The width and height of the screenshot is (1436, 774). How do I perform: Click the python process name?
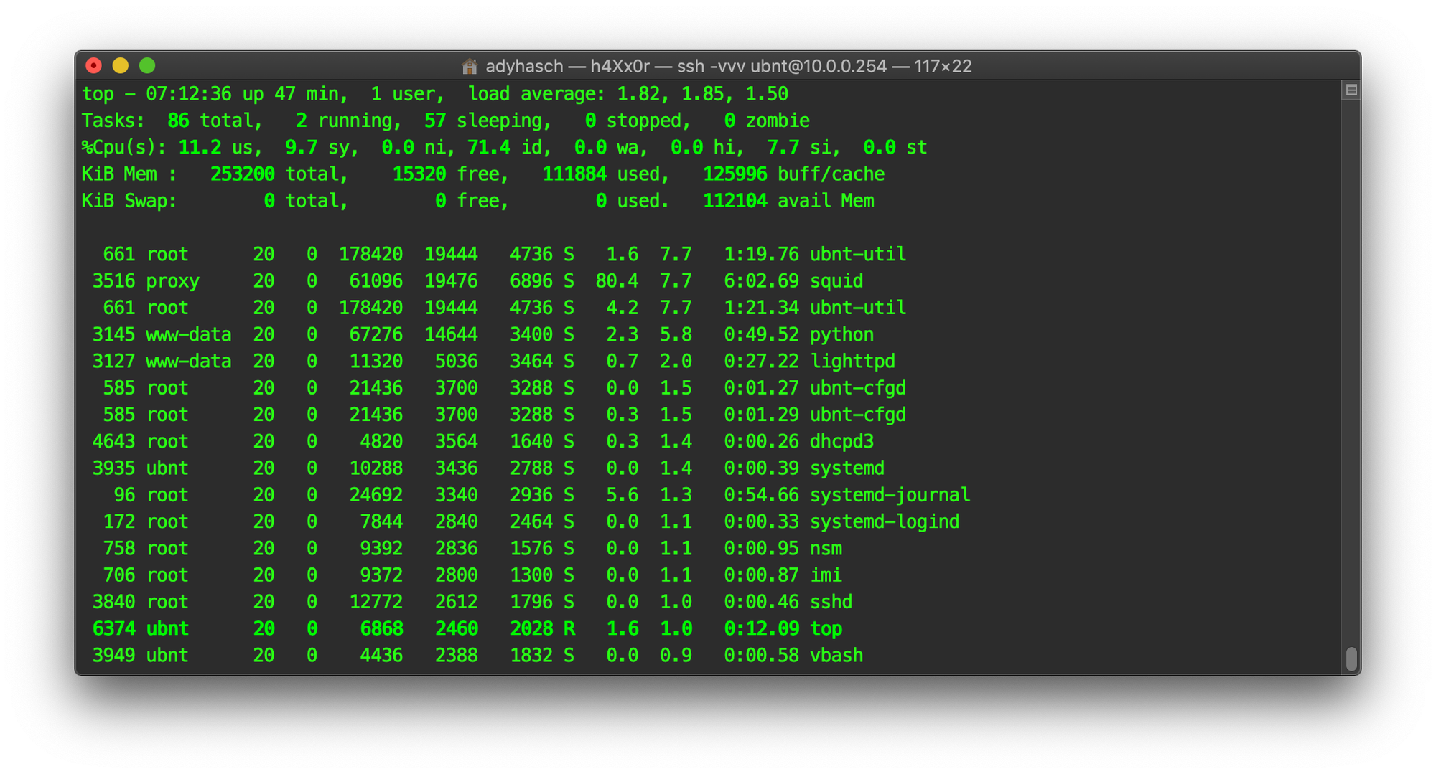click(x=841, y=335)
